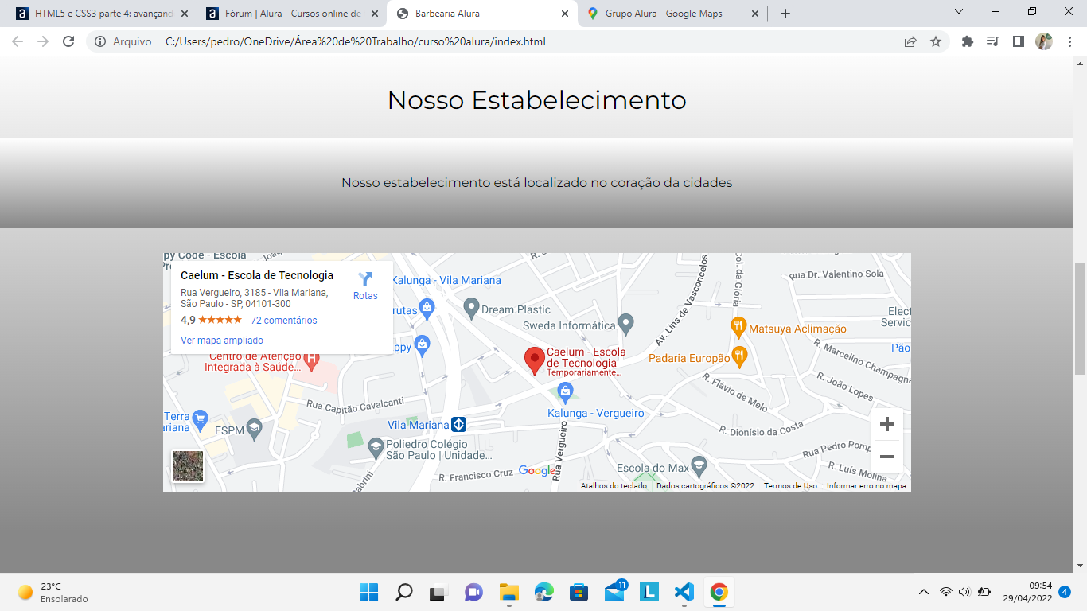Open the 72 comentários reviews link

(283, 321)
